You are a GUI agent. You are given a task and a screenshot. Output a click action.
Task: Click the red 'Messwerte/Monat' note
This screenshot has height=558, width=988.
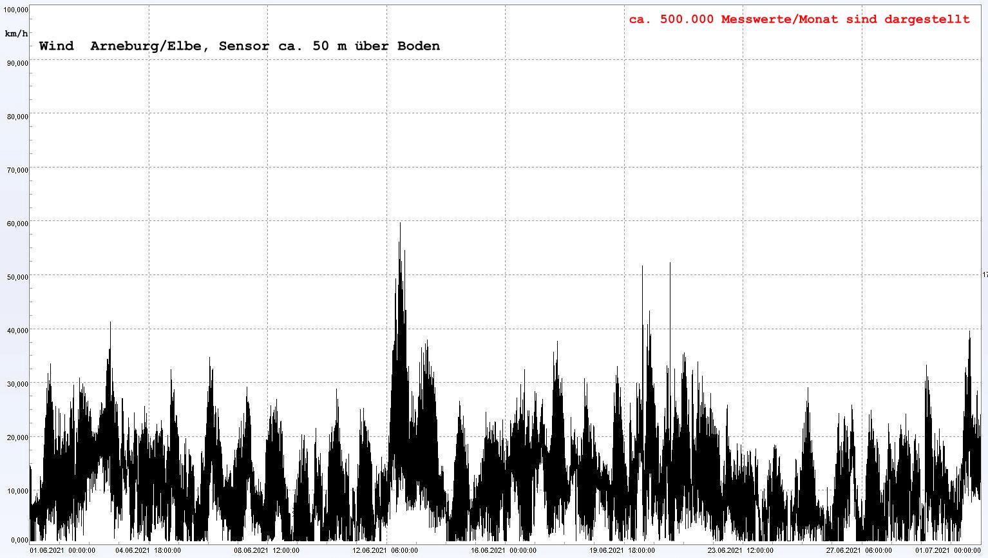[799, 19]
